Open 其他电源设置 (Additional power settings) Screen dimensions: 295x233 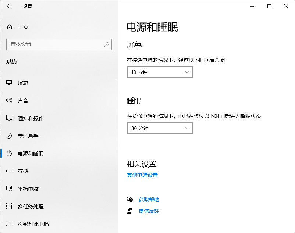142,175
